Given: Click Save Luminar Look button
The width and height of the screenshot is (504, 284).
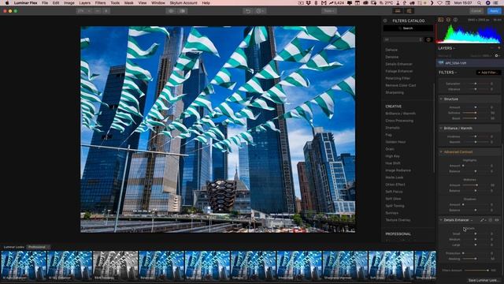Looking at the screenshot, I should [x=483, y=281].
